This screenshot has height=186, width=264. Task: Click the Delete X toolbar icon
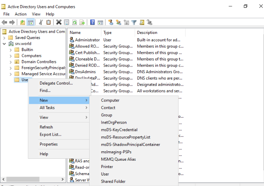click(x=59, y=22)
